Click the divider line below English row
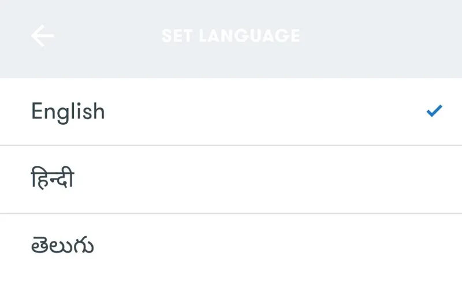The image size is (462, 290). click(231, 146)
